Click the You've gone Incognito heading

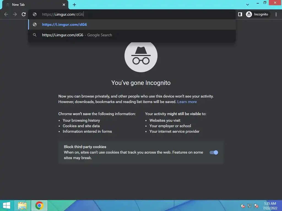(x=141, y=83)
